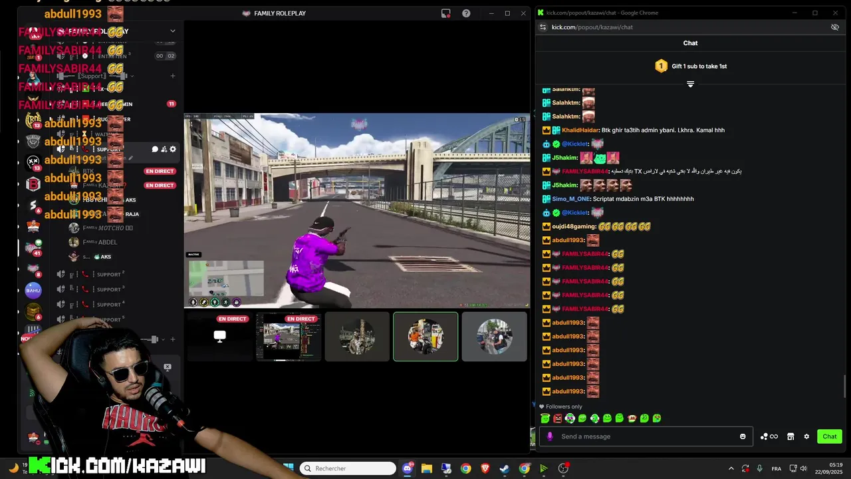Select the green-outlined participant tile

click(x=425, y=337)
